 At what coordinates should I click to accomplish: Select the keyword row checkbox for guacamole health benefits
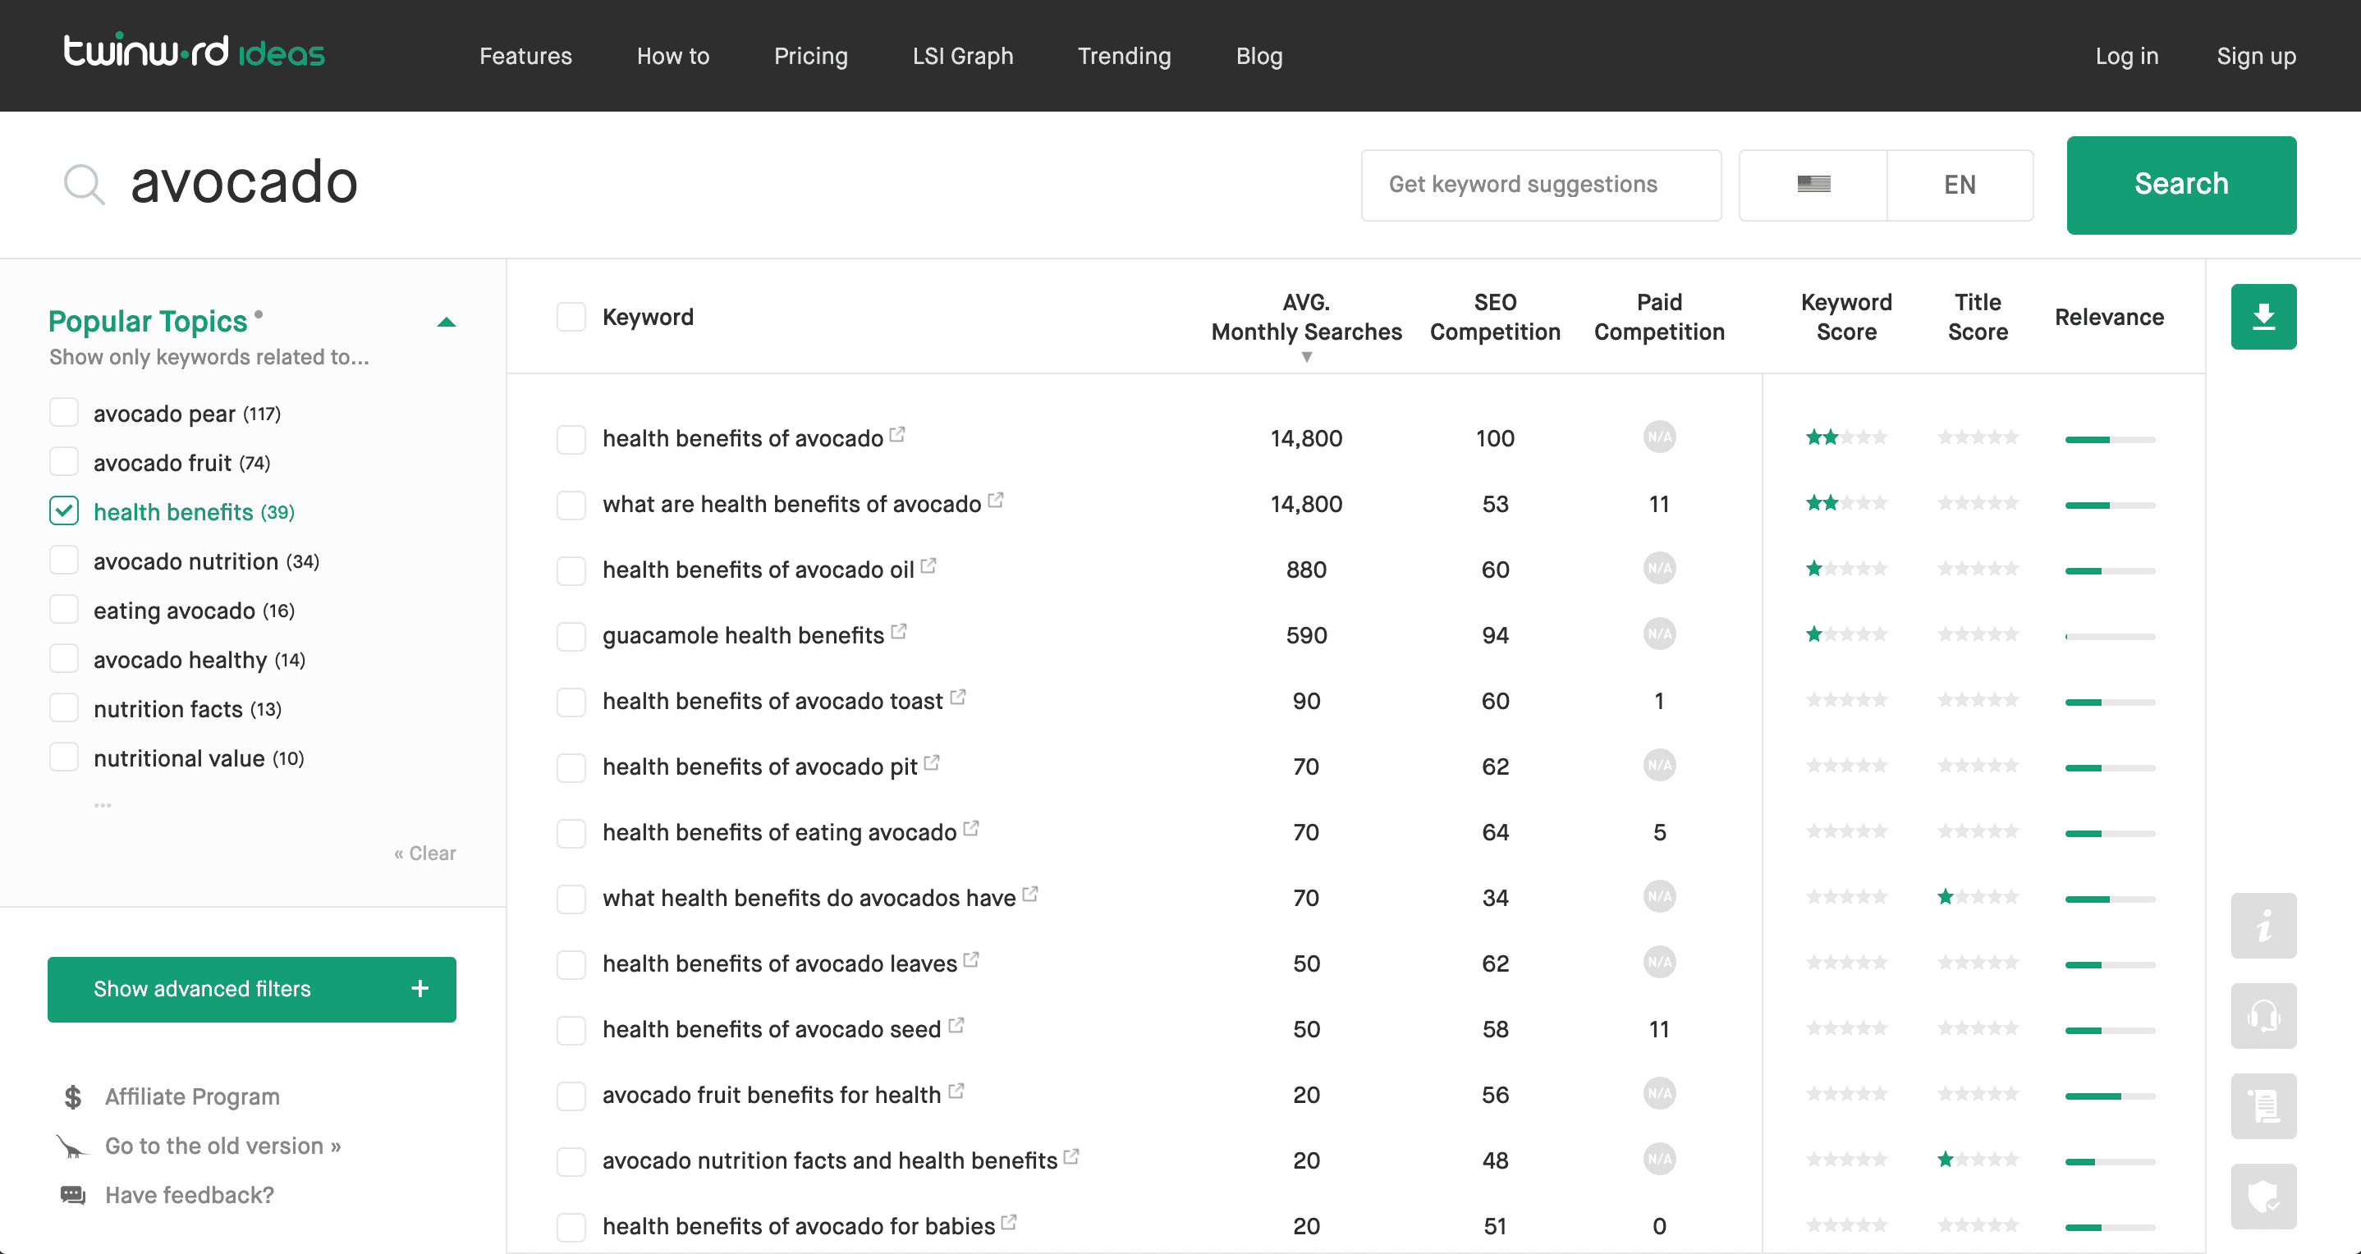click(x=570, y=634)
